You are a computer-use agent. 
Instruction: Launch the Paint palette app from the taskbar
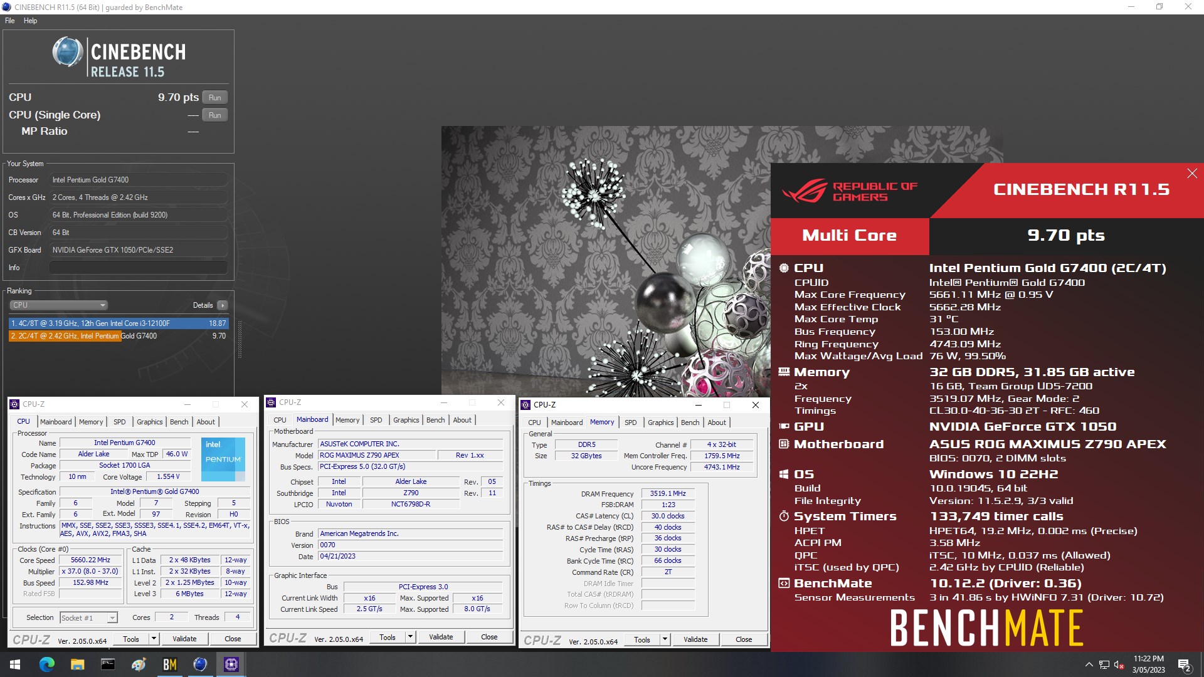[x=139, y=664]
